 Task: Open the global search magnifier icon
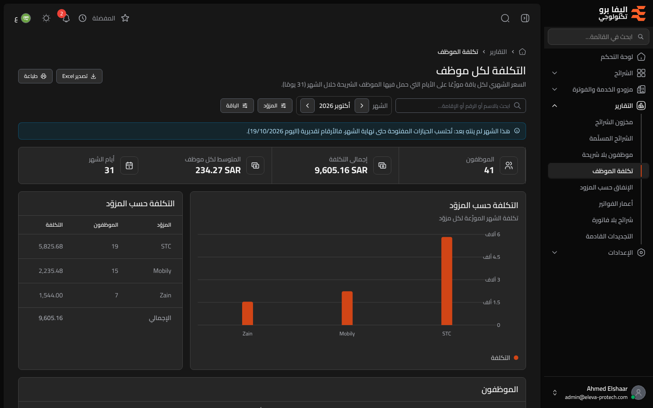click(505, 18)
